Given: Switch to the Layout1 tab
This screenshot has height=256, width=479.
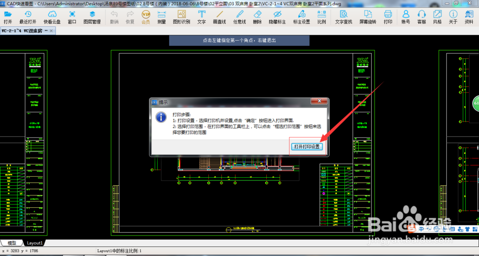Looking at the screenshot, I should tap(34, 243).
